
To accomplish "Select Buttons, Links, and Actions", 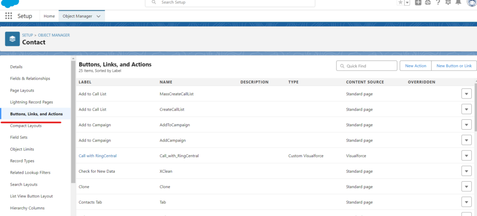I will click(36, 114).
